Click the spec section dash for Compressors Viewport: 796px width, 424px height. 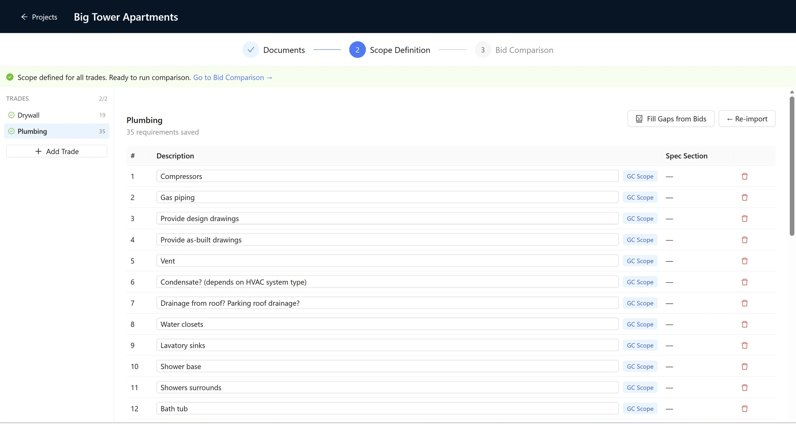669,177
